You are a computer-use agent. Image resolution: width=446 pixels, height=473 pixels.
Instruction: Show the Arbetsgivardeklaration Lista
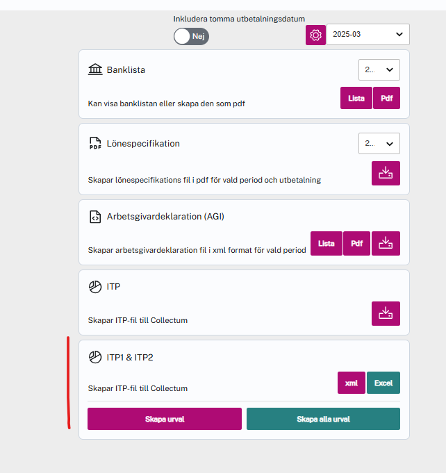click(x=326, y=243)
